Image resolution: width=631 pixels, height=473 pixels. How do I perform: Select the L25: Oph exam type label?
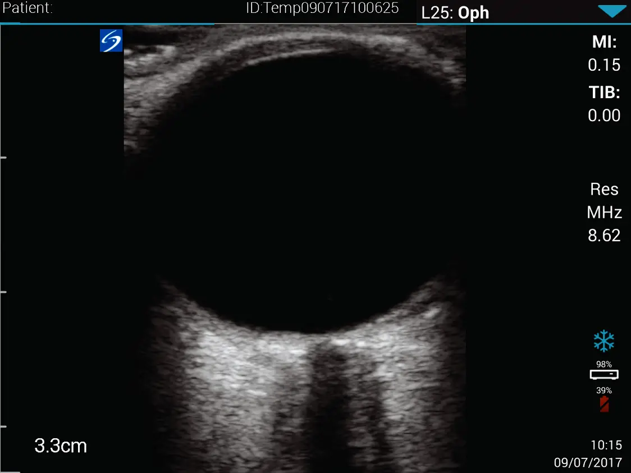tap(455, 12)
